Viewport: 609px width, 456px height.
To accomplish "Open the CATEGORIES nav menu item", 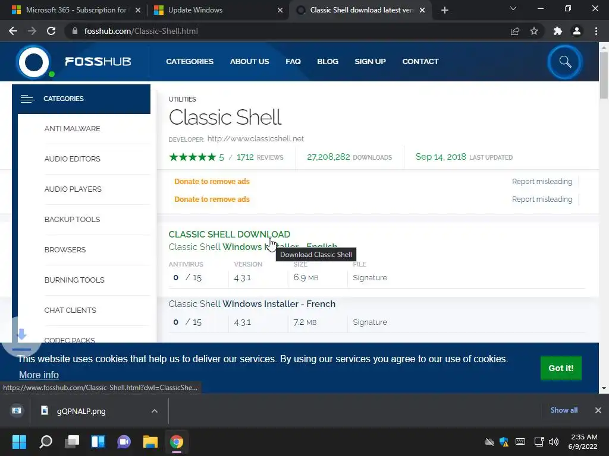I will coord(190,62).
